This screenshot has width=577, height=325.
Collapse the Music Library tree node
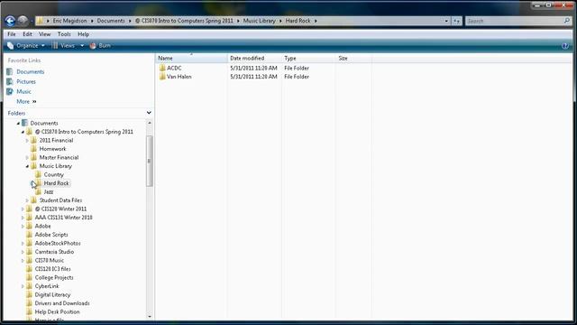[27, 166]
